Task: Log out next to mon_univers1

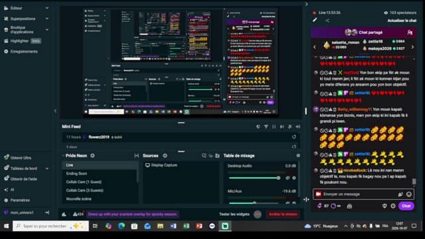Action: tap(47, 212)
